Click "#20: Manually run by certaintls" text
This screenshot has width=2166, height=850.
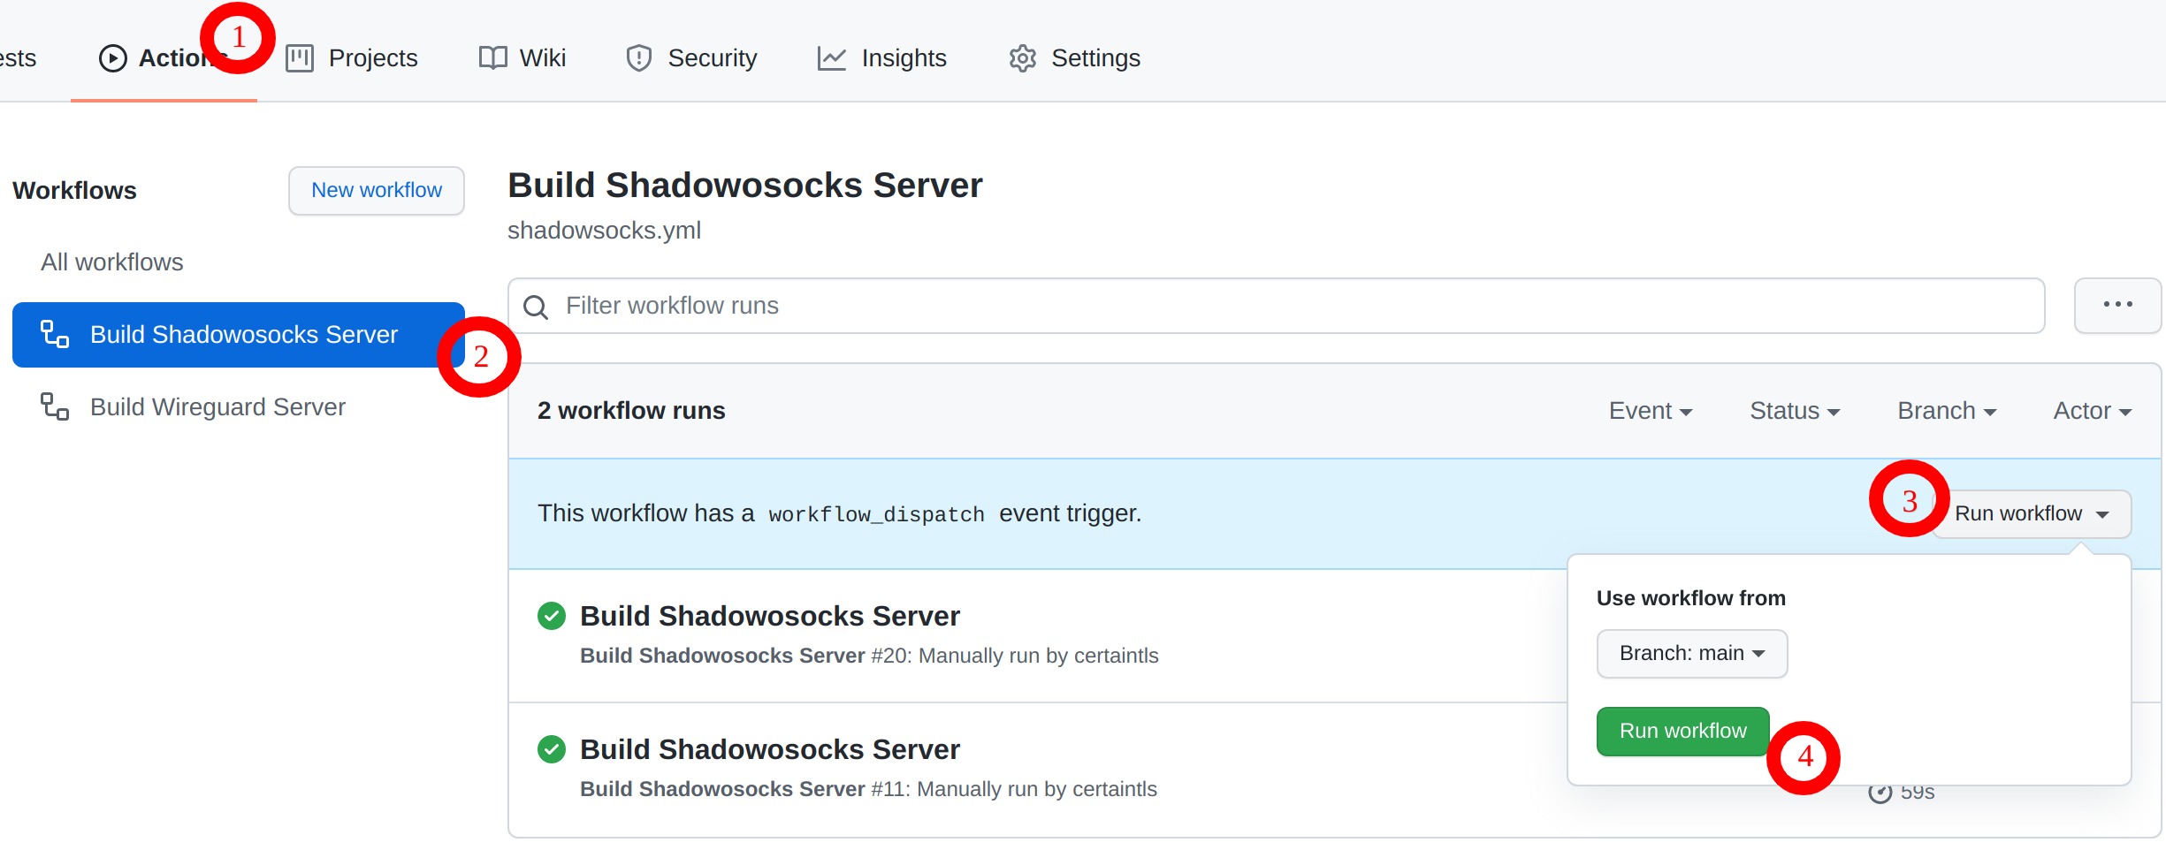pos(1015,656)
